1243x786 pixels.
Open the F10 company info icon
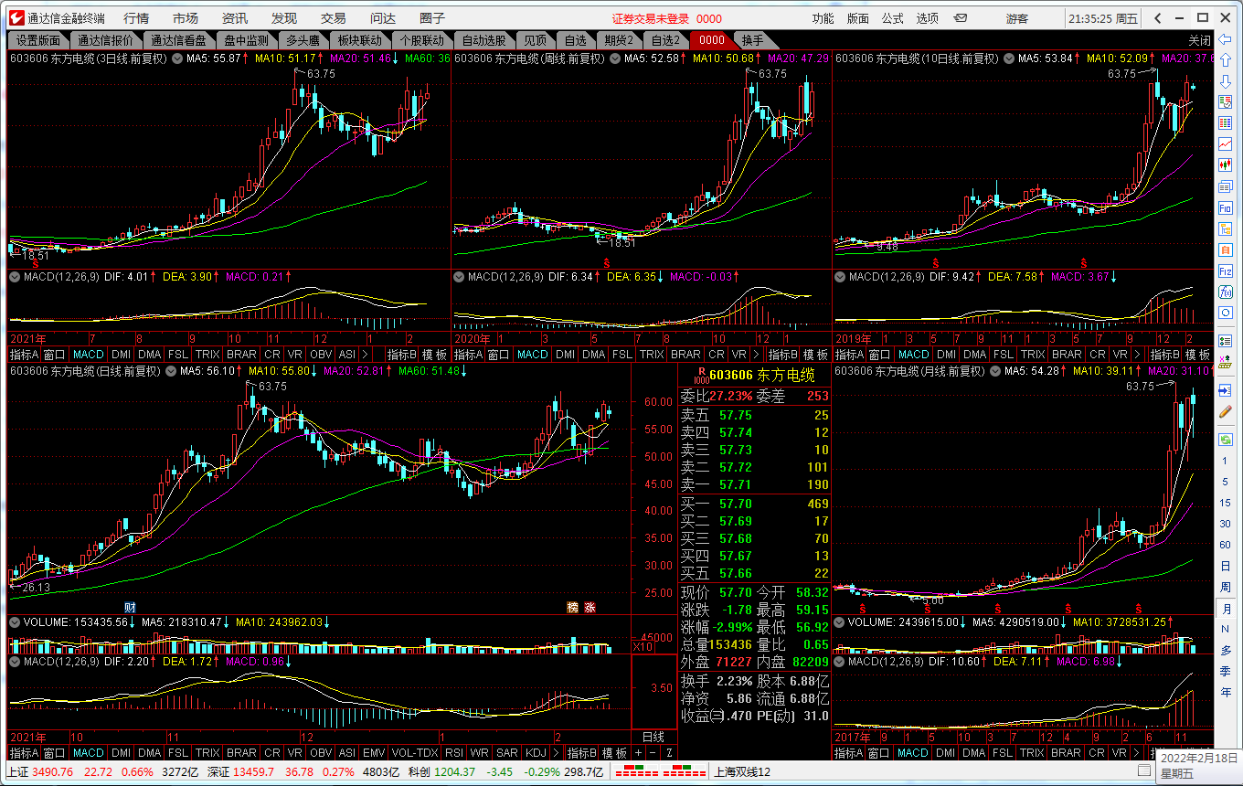[x=1226, y=208]
